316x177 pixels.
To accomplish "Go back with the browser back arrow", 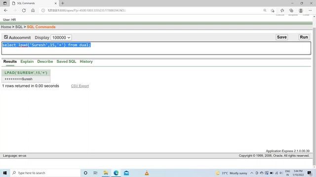I will tap(5, 10).
